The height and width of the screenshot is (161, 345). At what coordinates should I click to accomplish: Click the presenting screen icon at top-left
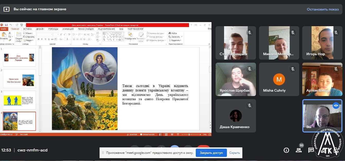pos(6,9)
